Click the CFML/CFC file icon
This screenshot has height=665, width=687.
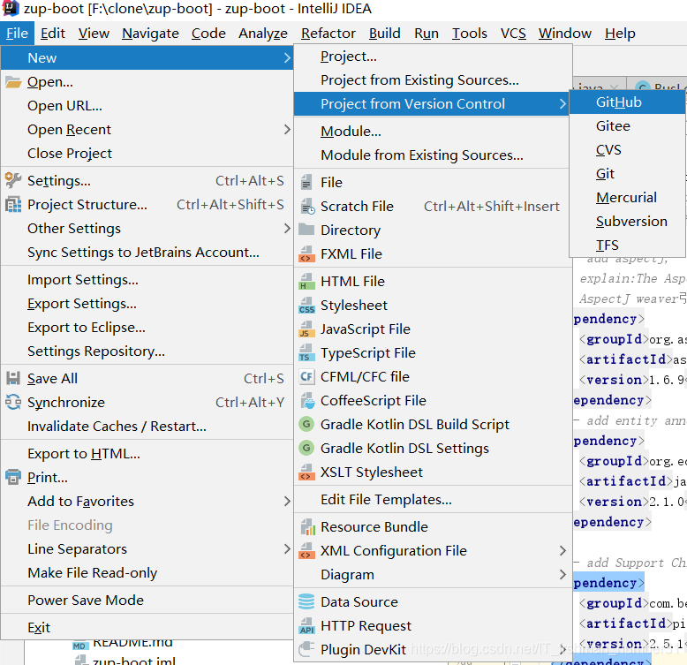[x=306, y=377]
